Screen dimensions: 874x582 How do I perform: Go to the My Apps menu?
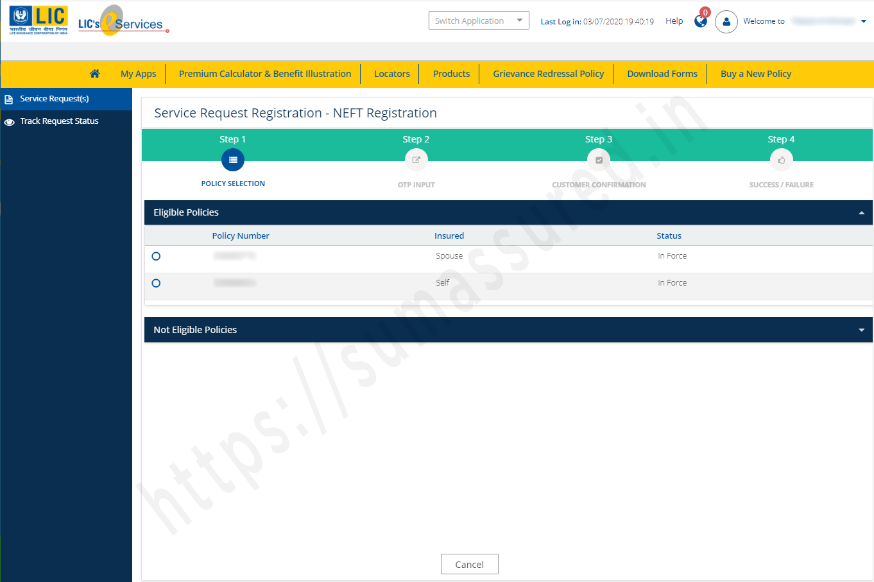[138, 73]
